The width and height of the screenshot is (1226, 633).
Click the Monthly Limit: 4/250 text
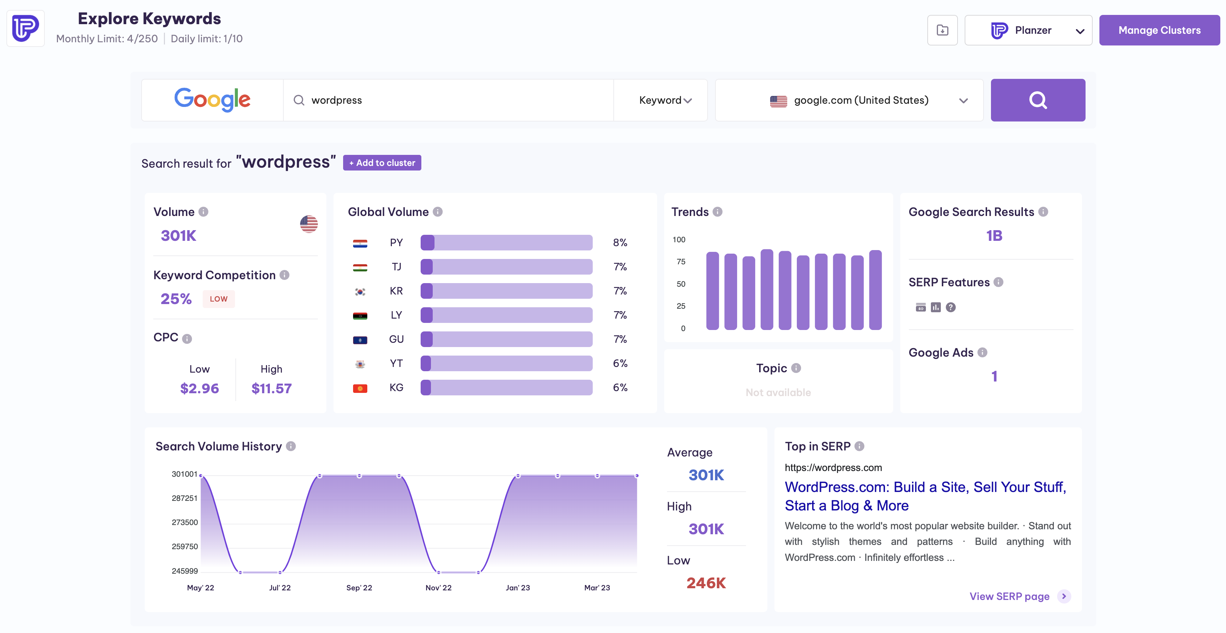click(x=107, y=39)
